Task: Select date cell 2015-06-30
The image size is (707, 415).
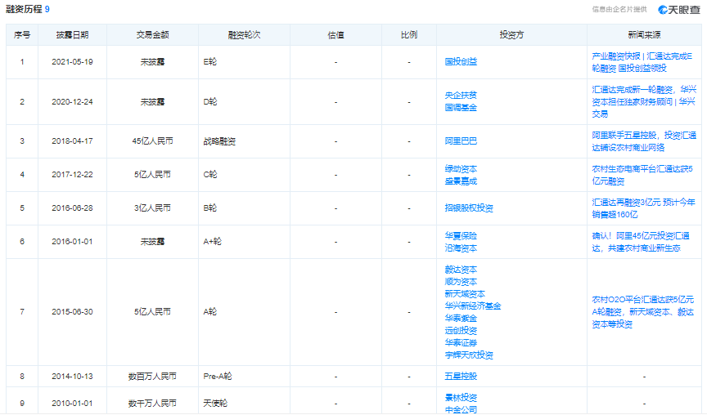Action: click(72, 312)
